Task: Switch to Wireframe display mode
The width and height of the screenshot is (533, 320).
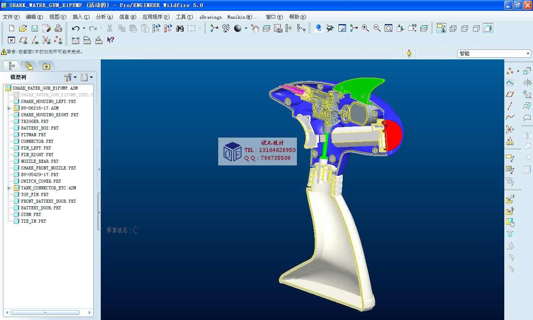Action: [x=453, y=28]
